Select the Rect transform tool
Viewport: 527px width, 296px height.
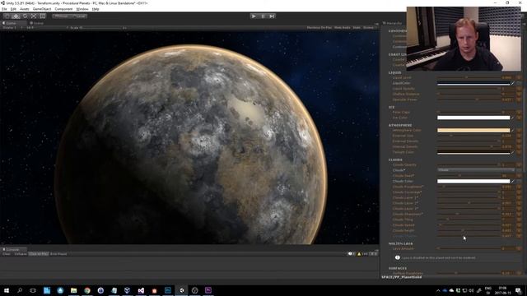tap(42, 16)
